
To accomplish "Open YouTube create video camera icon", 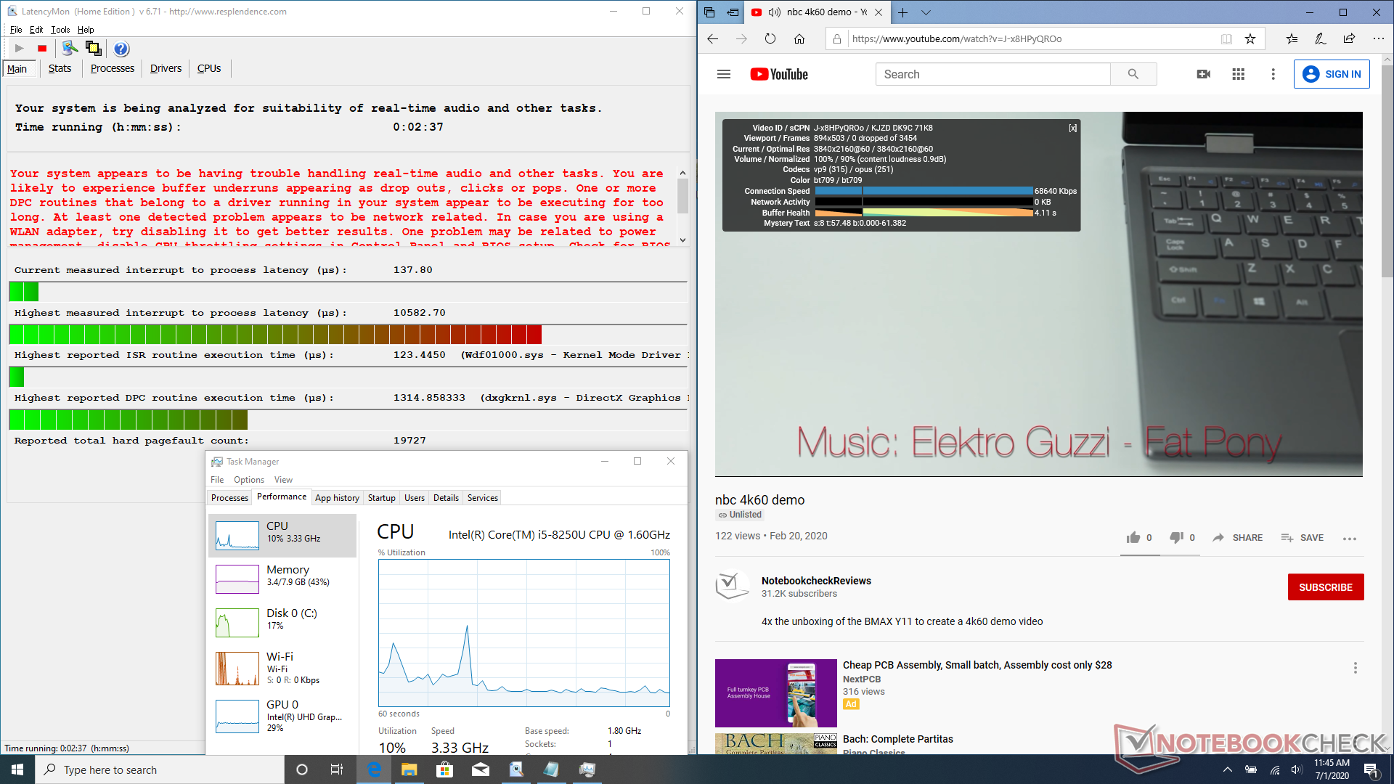I will tap(1203, 74).
